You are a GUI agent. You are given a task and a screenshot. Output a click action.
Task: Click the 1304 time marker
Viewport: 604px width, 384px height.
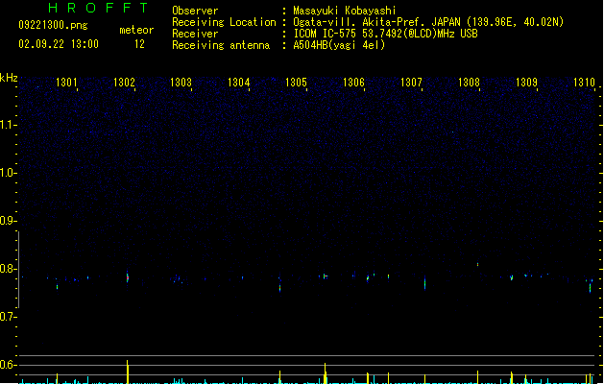(x=239, y=82)
